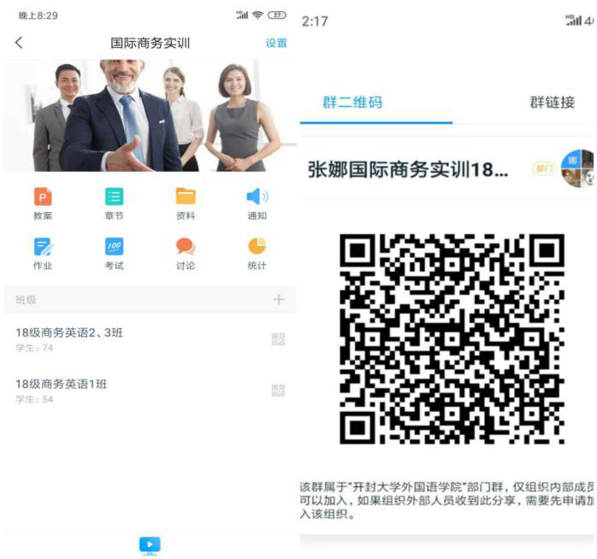Switch to the 群二维码 tab
Viewport: 597px width, 559px height.
[x=352, y=103]
